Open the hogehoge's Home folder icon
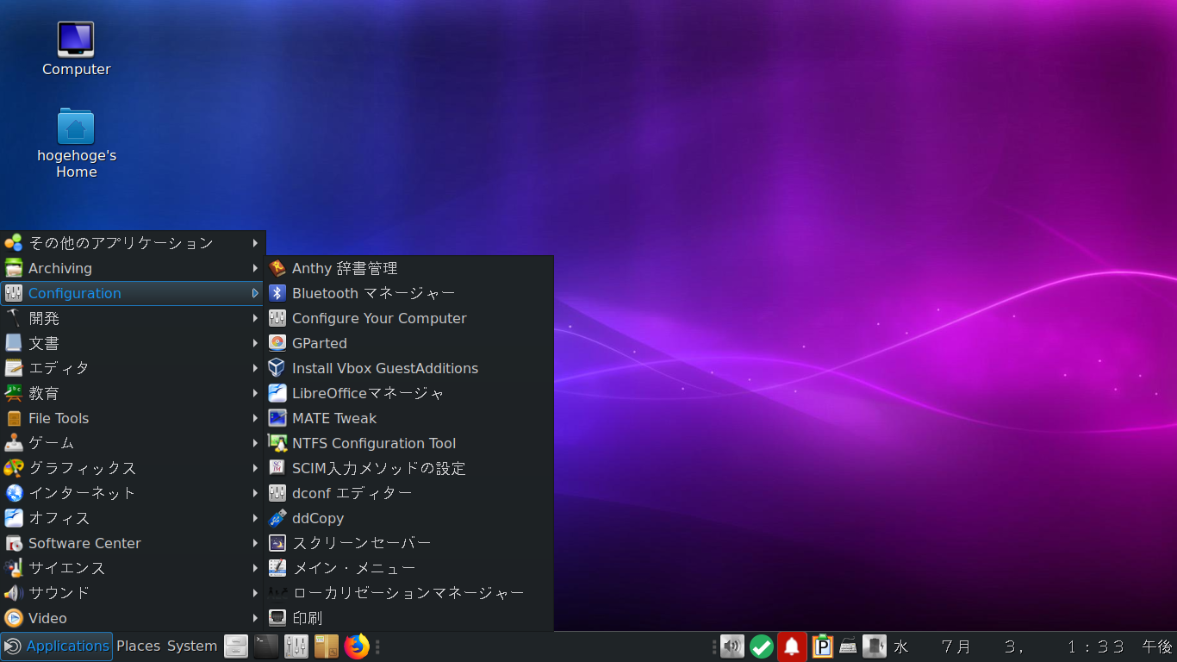The height and width of the screenshot is (662, 1177). (76, 128)
